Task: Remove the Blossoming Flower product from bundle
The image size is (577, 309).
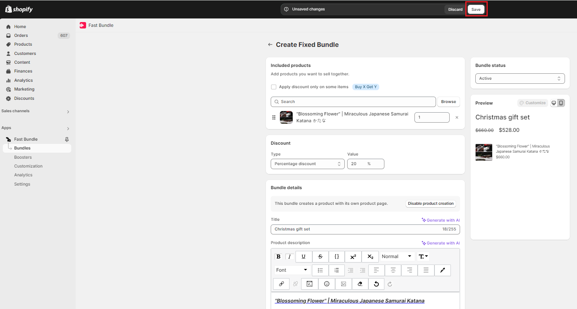Action: tap(457, 117)
